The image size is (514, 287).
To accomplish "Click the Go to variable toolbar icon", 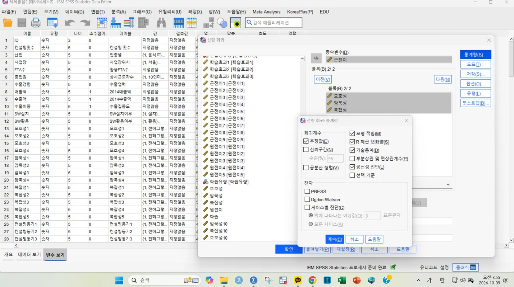I will (115, 23).
